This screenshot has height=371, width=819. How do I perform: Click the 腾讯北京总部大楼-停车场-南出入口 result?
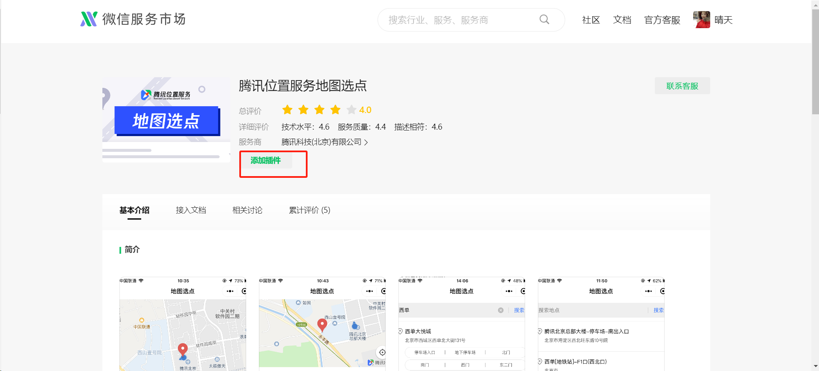click(587, 331)
